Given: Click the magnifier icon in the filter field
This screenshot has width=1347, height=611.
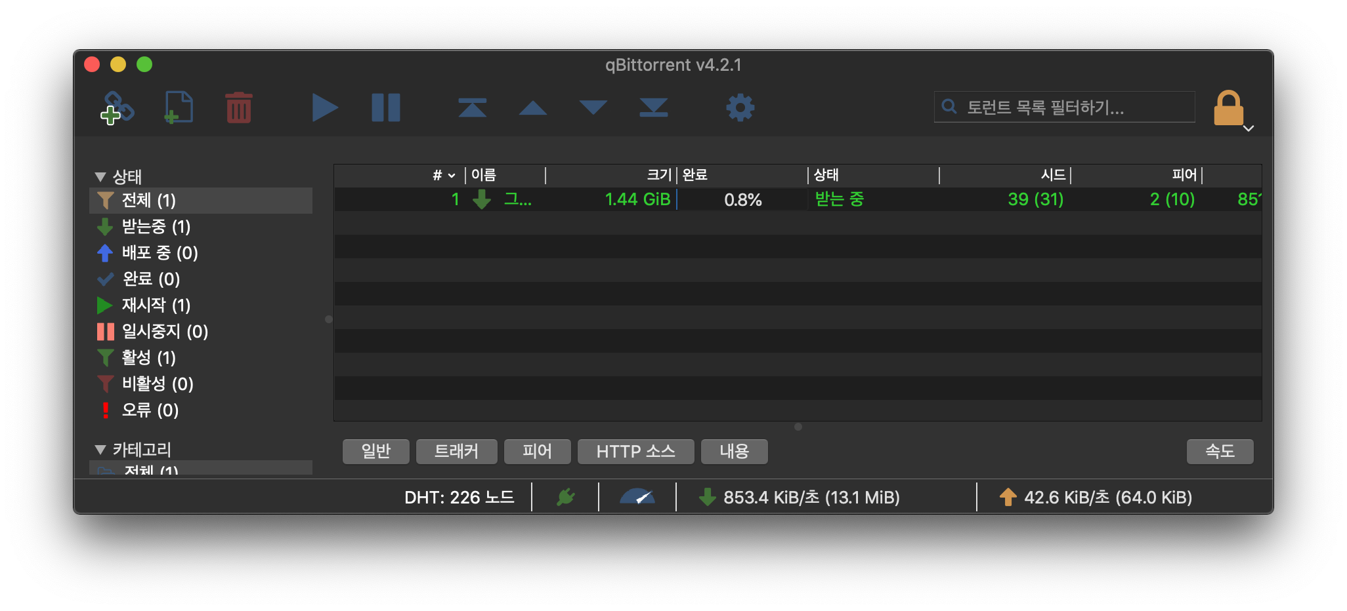Looking at the screenshot, I should click(x=949, y=106).
